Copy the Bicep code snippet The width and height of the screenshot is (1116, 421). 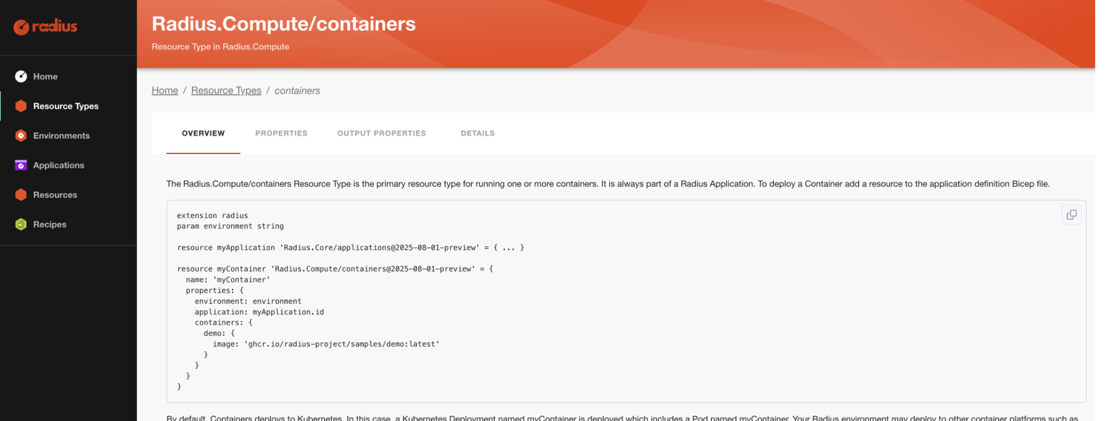[x=1071, y=215]
